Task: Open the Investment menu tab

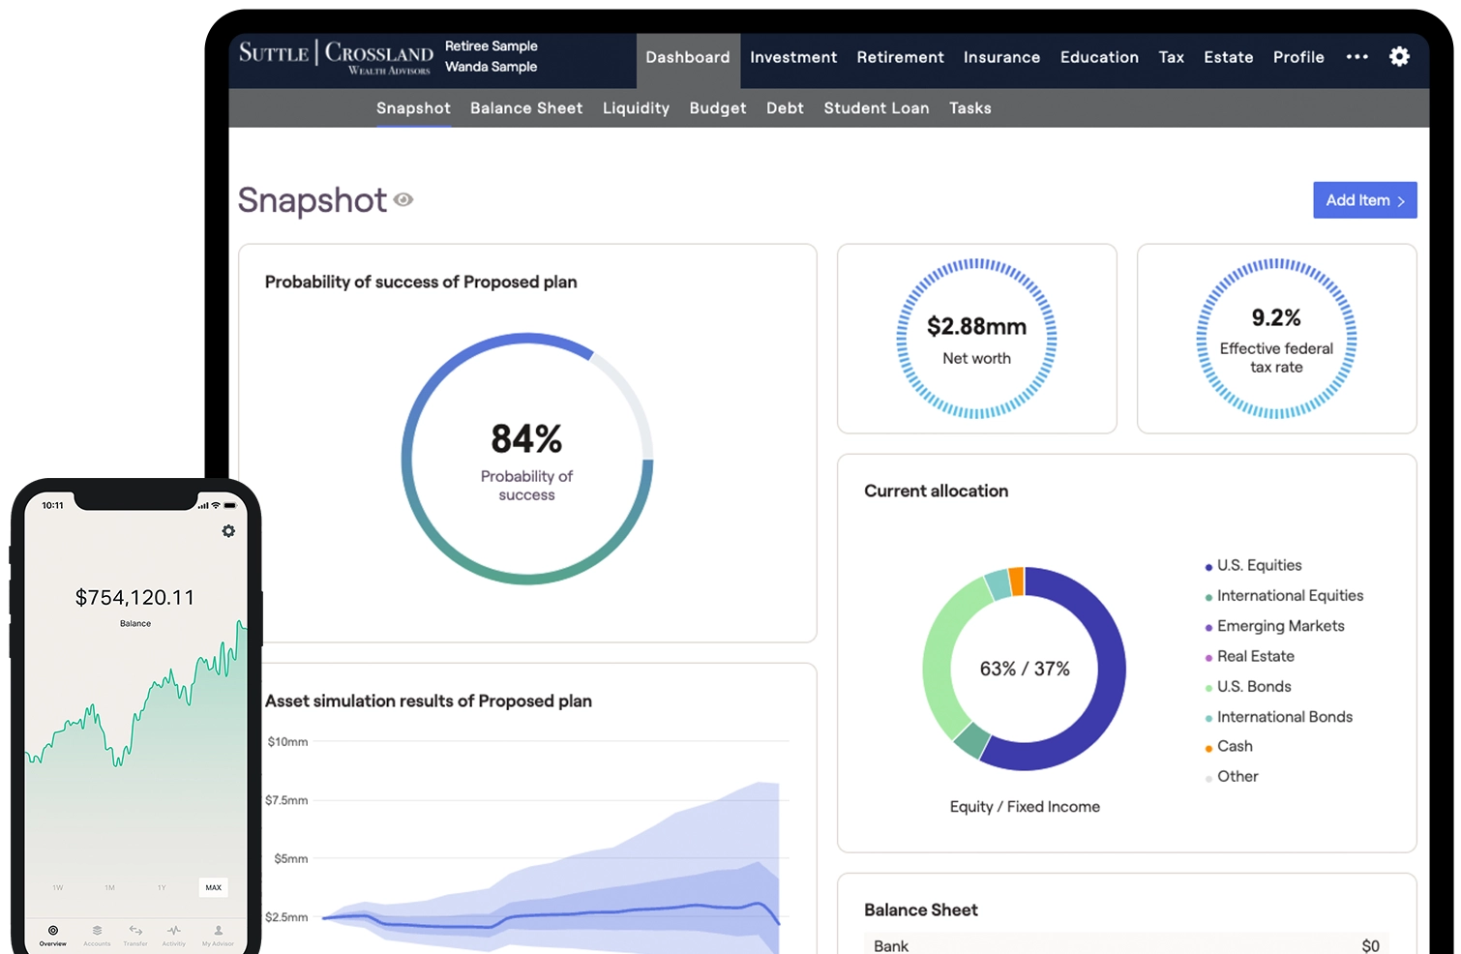Action: [793, 58]
